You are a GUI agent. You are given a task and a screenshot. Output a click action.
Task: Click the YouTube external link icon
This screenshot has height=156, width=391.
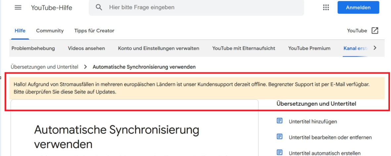click(375, 31)
